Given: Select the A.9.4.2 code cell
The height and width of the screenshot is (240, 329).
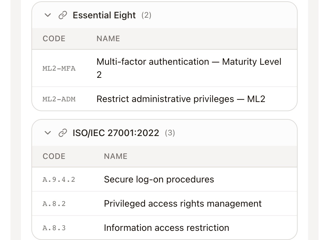Looking at the screenshot, I should point(59,180).
